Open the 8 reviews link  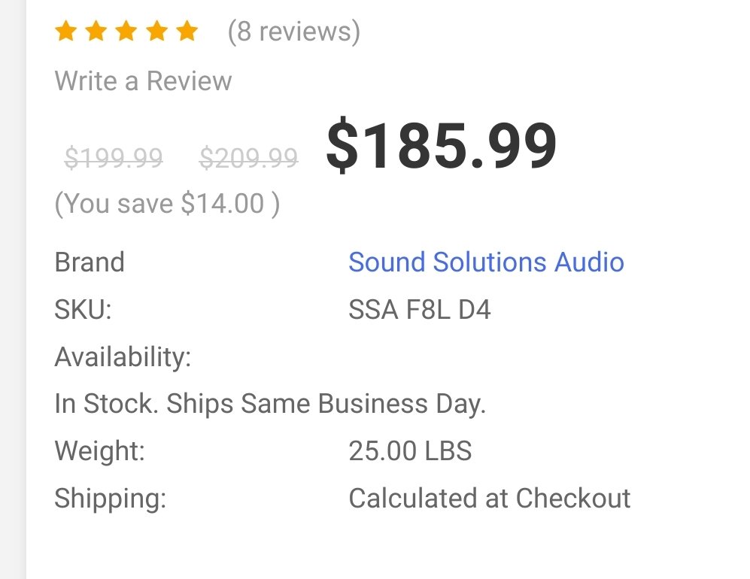pyautogui.click(x=294, y=32)
